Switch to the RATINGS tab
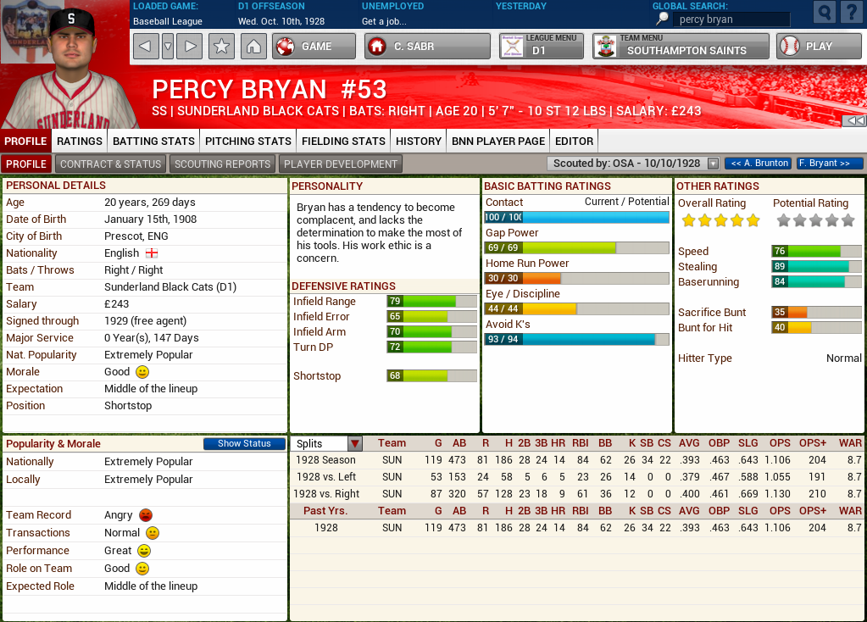Image resolution: width=867 pixels, height=622 pixels. pos(77,141)
